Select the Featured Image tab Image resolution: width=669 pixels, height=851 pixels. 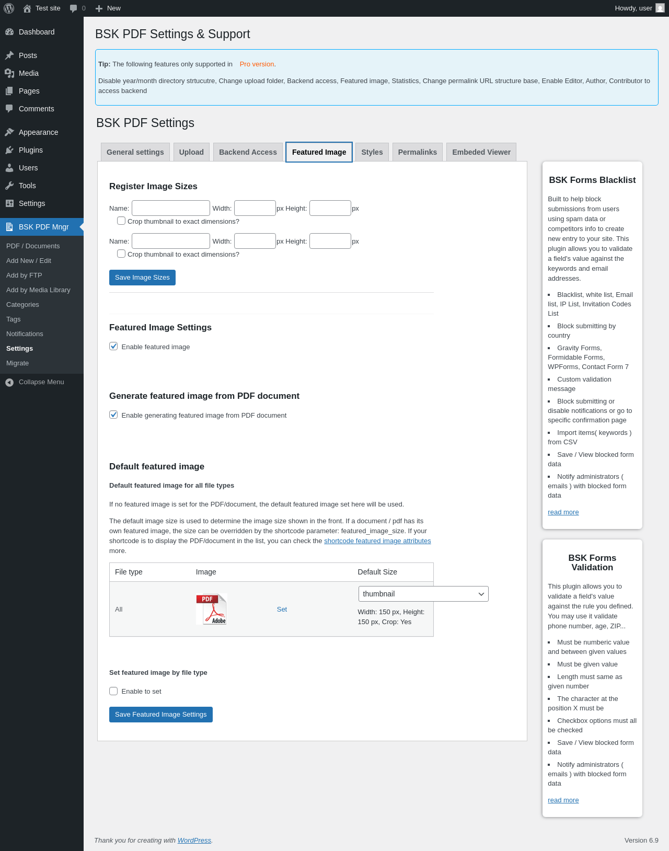[x=319, y=152]
